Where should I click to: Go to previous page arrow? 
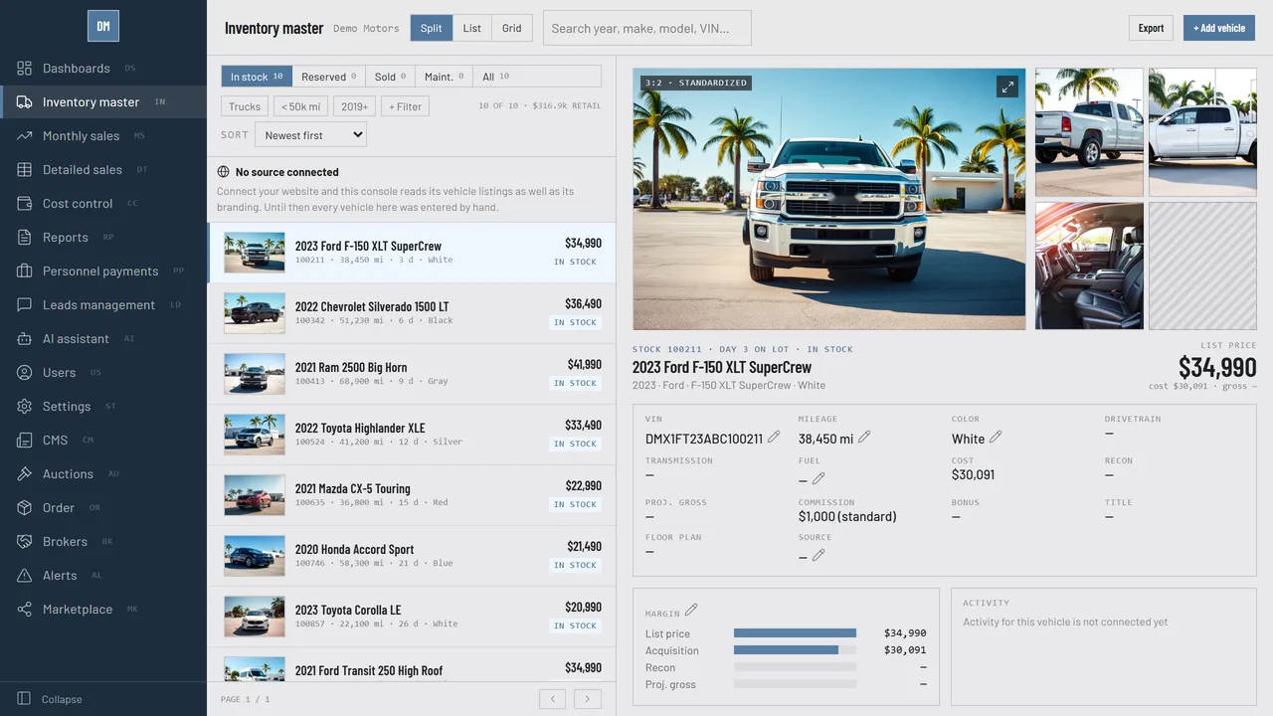tap(552, 699)
